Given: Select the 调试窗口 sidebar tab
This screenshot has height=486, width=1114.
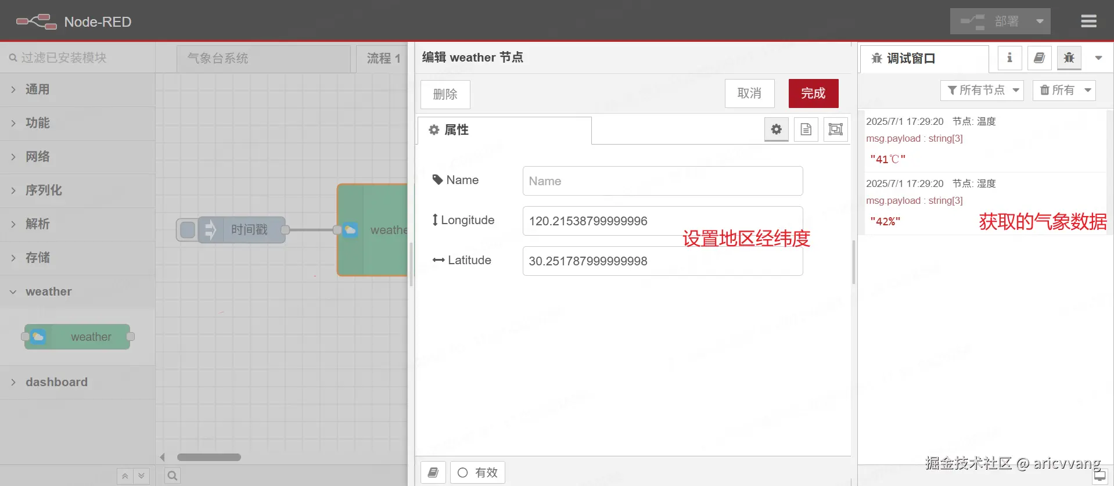Looking at the screenshot, I should pyautogui.click(x=924, y=59).
